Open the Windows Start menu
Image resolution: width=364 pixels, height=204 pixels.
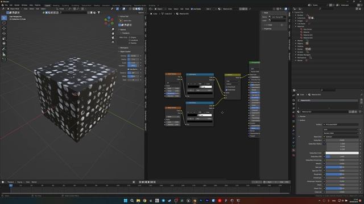tap(126, 201)
